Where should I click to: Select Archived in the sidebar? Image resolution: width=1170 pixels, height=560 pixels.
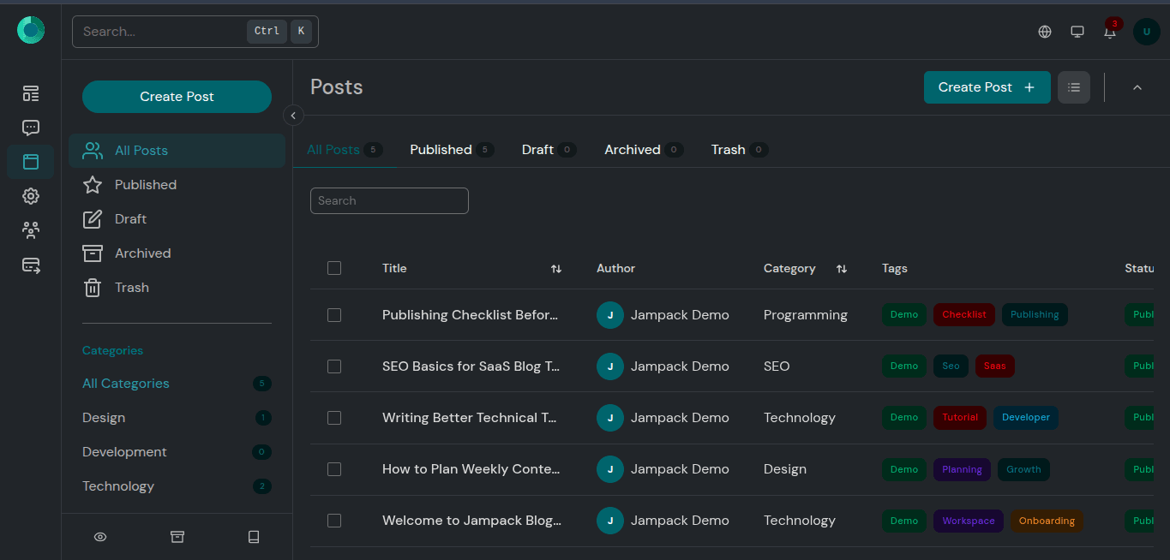pos(177,253)
